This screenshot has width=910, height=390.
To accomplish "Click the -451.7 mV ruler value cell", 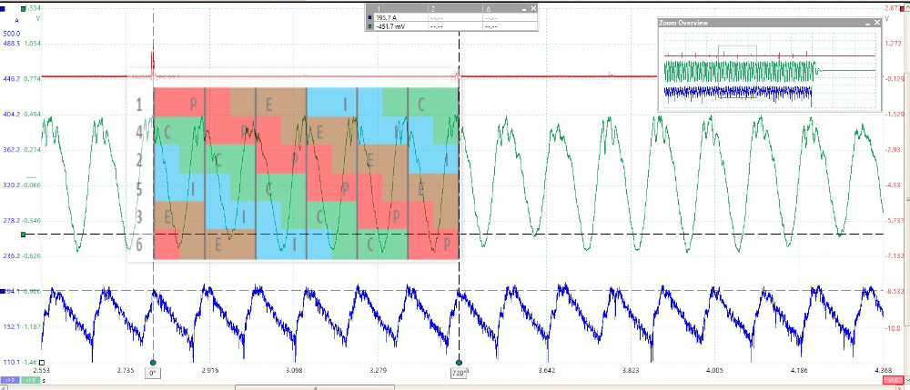I will point(389,26).
